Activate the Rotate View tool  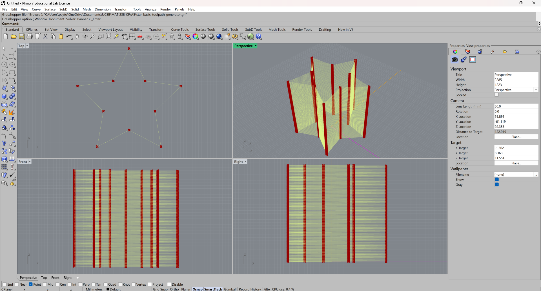pyautogui.click(x=85, y=36)
